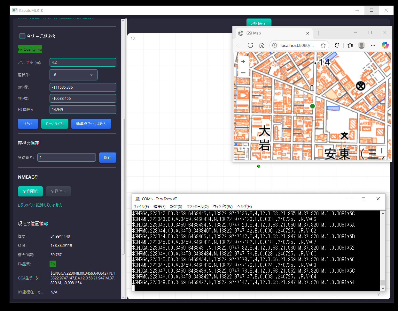
Task: Go to browser home page
Action: coord(262,45)
